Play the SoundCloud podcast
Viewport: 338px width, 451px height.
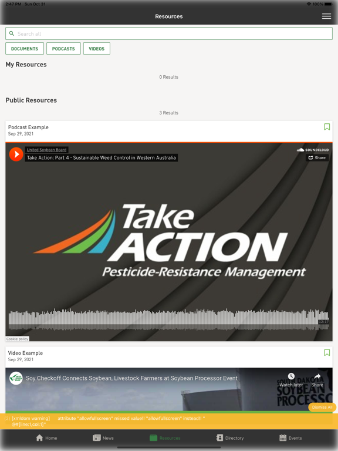pyautogui.click(x=16, y=154)
